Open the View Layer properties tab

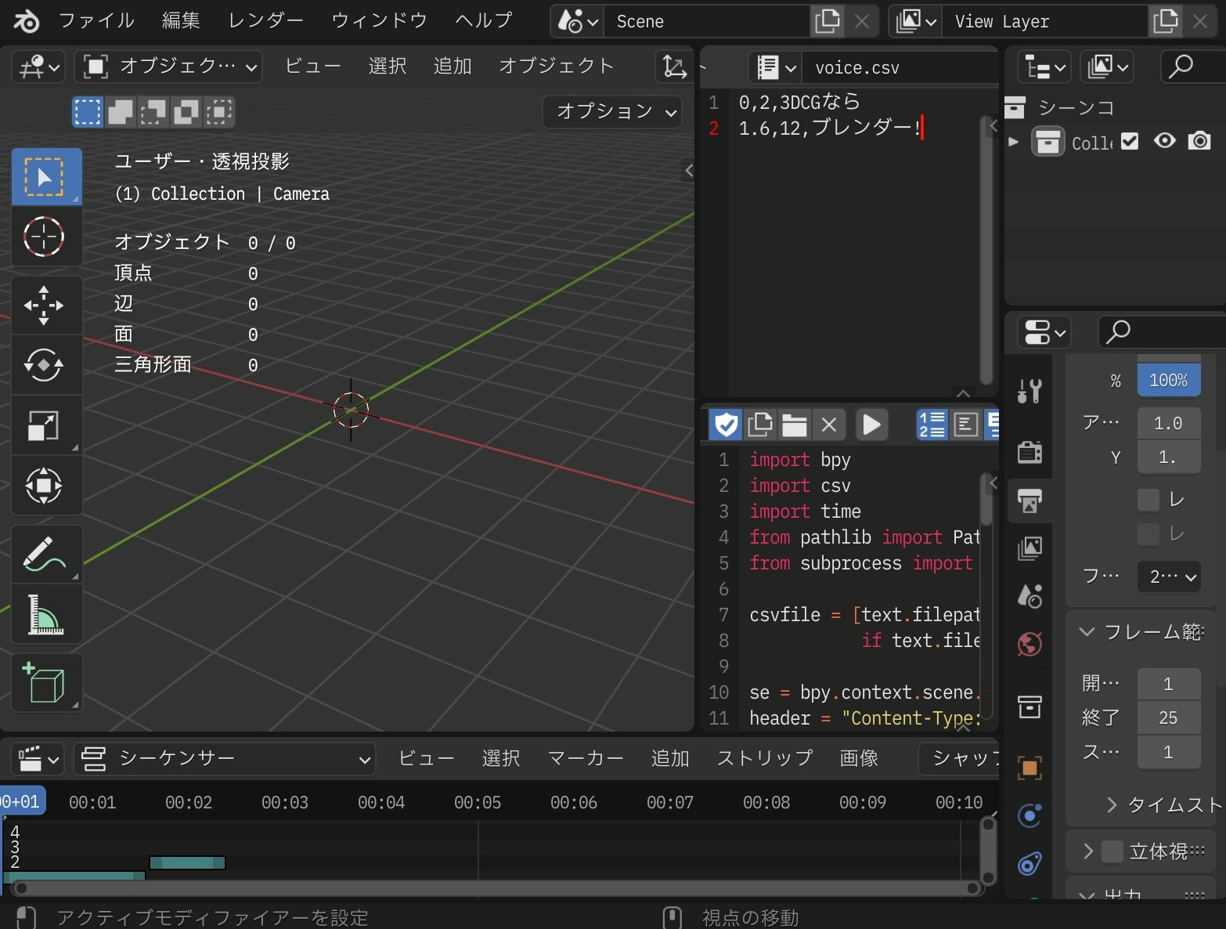coord(1029,548)
